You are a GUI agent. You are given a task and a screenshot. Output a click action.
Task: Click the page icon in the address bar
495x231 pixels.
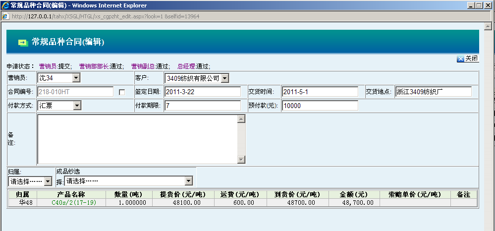click(x=5, y=16)
